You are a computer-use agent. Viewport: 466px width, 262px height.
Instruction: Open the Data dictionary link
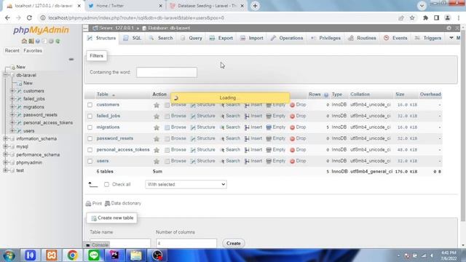[x=123, y=203]
